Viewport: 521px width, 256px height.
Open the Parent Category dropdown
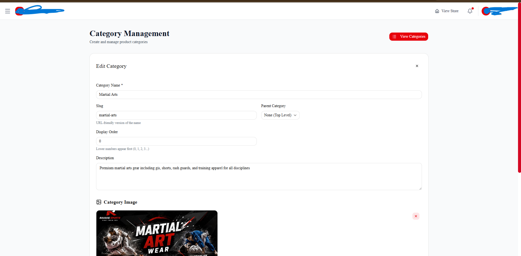coord(280,115)
